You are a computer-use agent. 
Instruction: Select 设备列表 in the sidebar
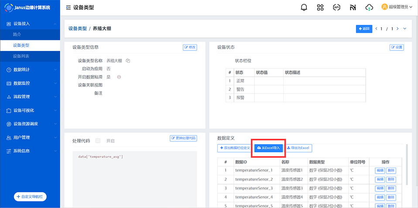click(21, 56)
